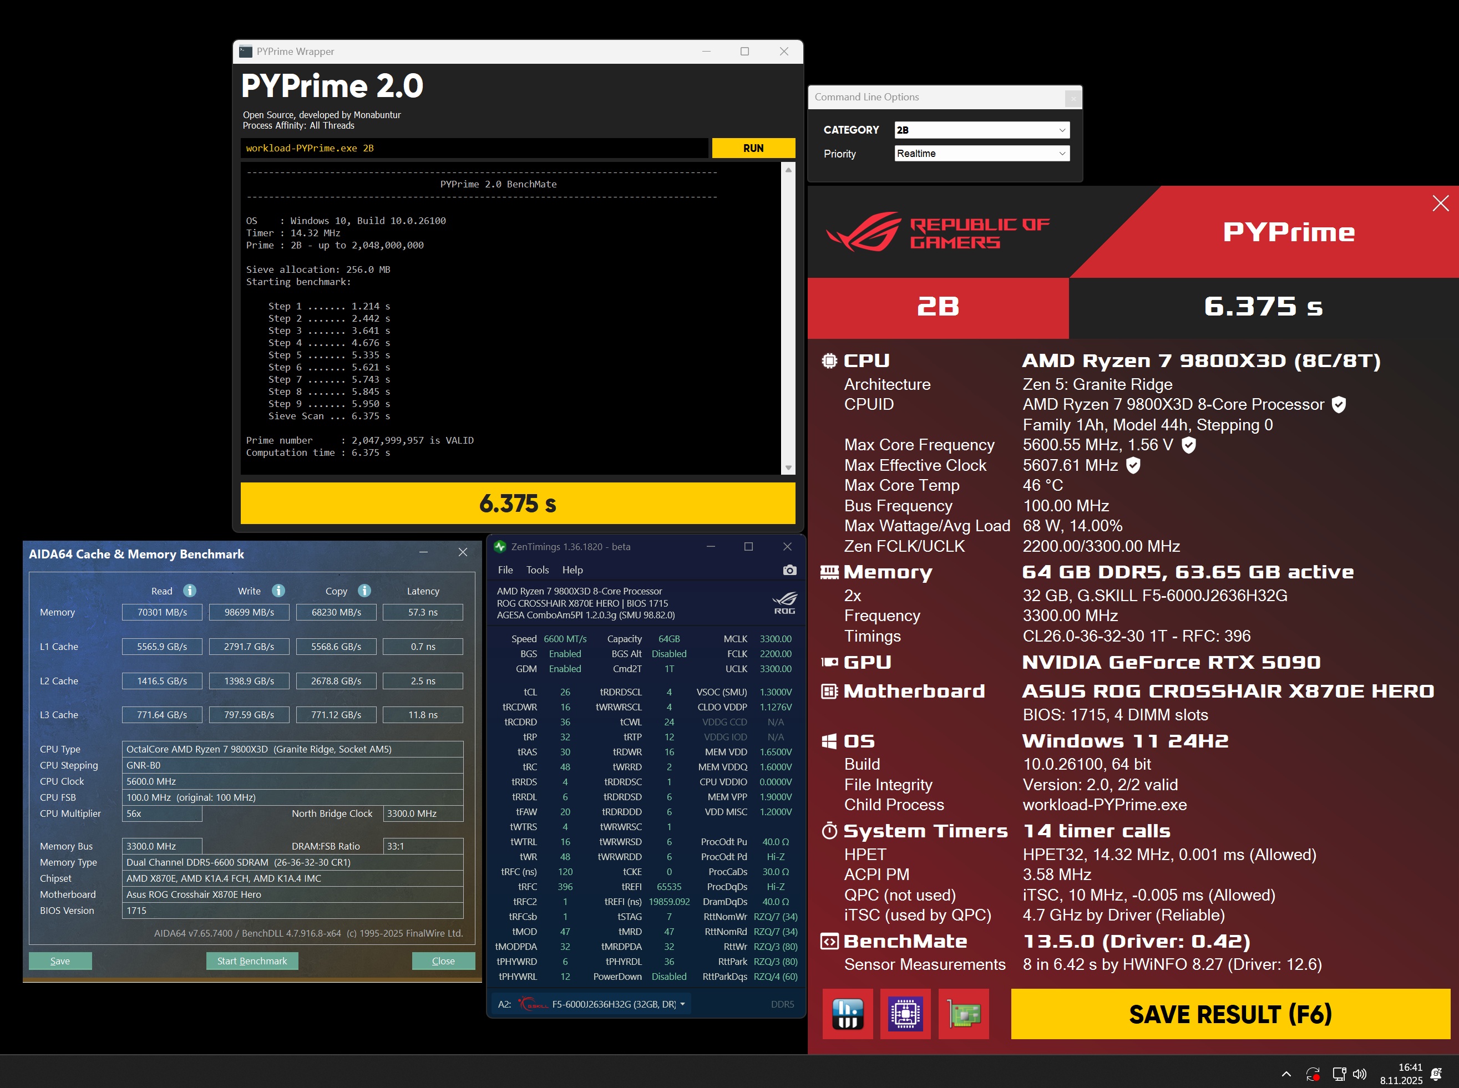Click PYPrime output scrollbar down arrow
The height and width of the screenshot is (1088, 1459).
pyautogui.click(x=788, y=467)
